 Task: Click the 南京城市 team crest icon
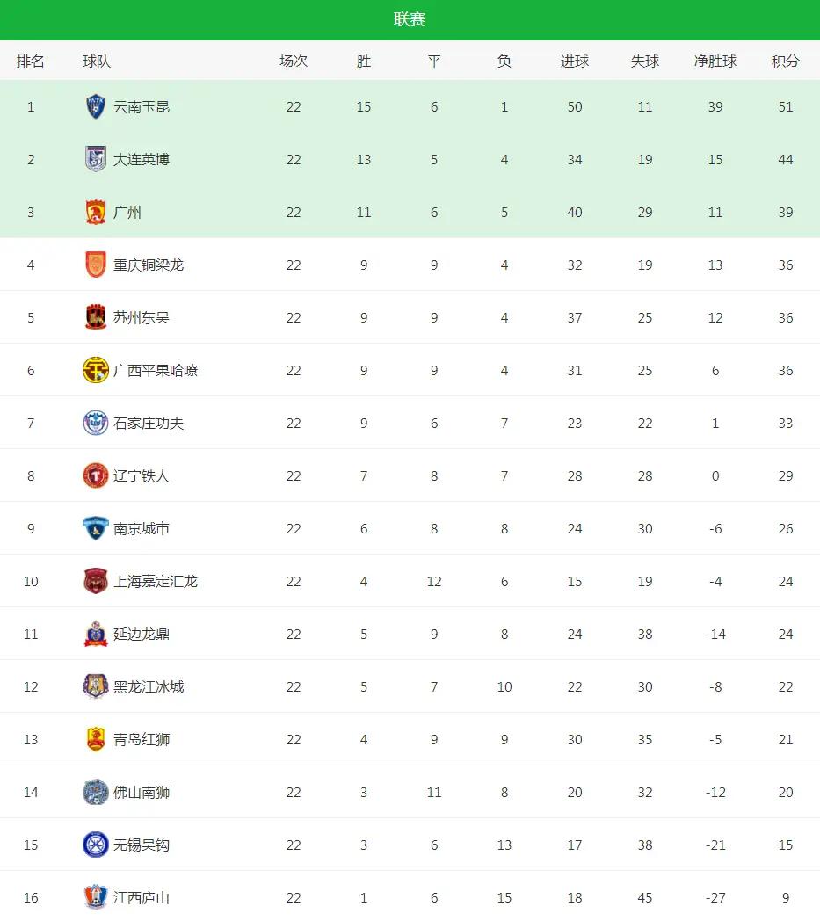(x=96, y=528)
